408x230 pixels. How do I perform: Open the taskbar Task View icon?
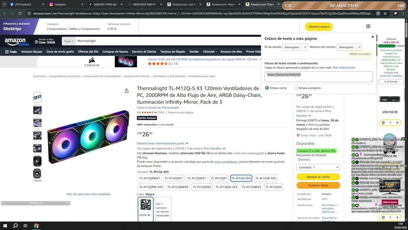point(25,226)
